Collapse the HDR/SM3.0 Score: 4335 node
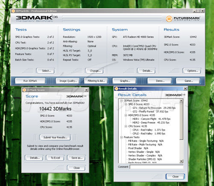 126,115
